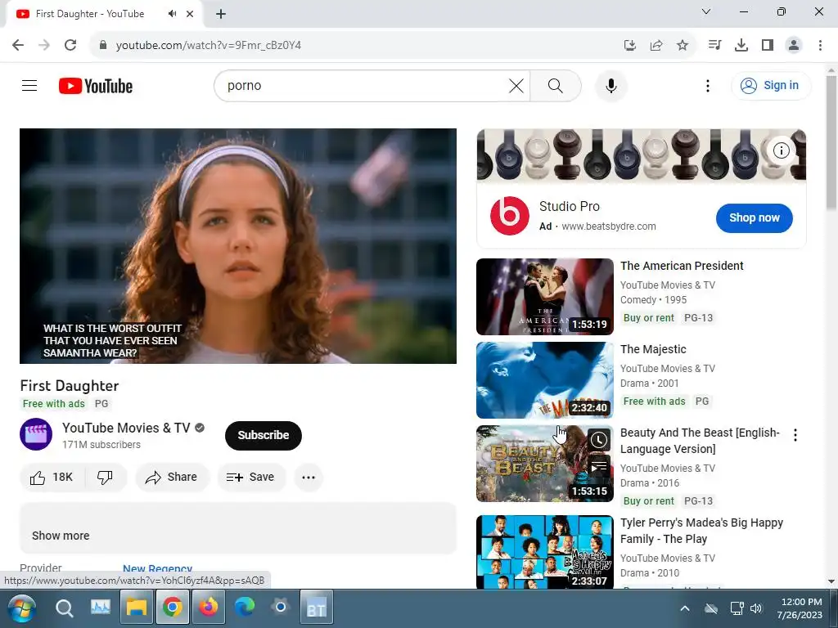The image size is (838, 628).
Task: Open more actions ellipsis under video
Action: (x=309, y=477)
